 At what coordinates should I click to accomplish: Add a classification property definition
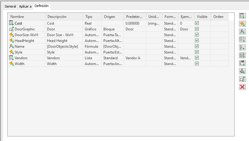(x=242, y=47)
